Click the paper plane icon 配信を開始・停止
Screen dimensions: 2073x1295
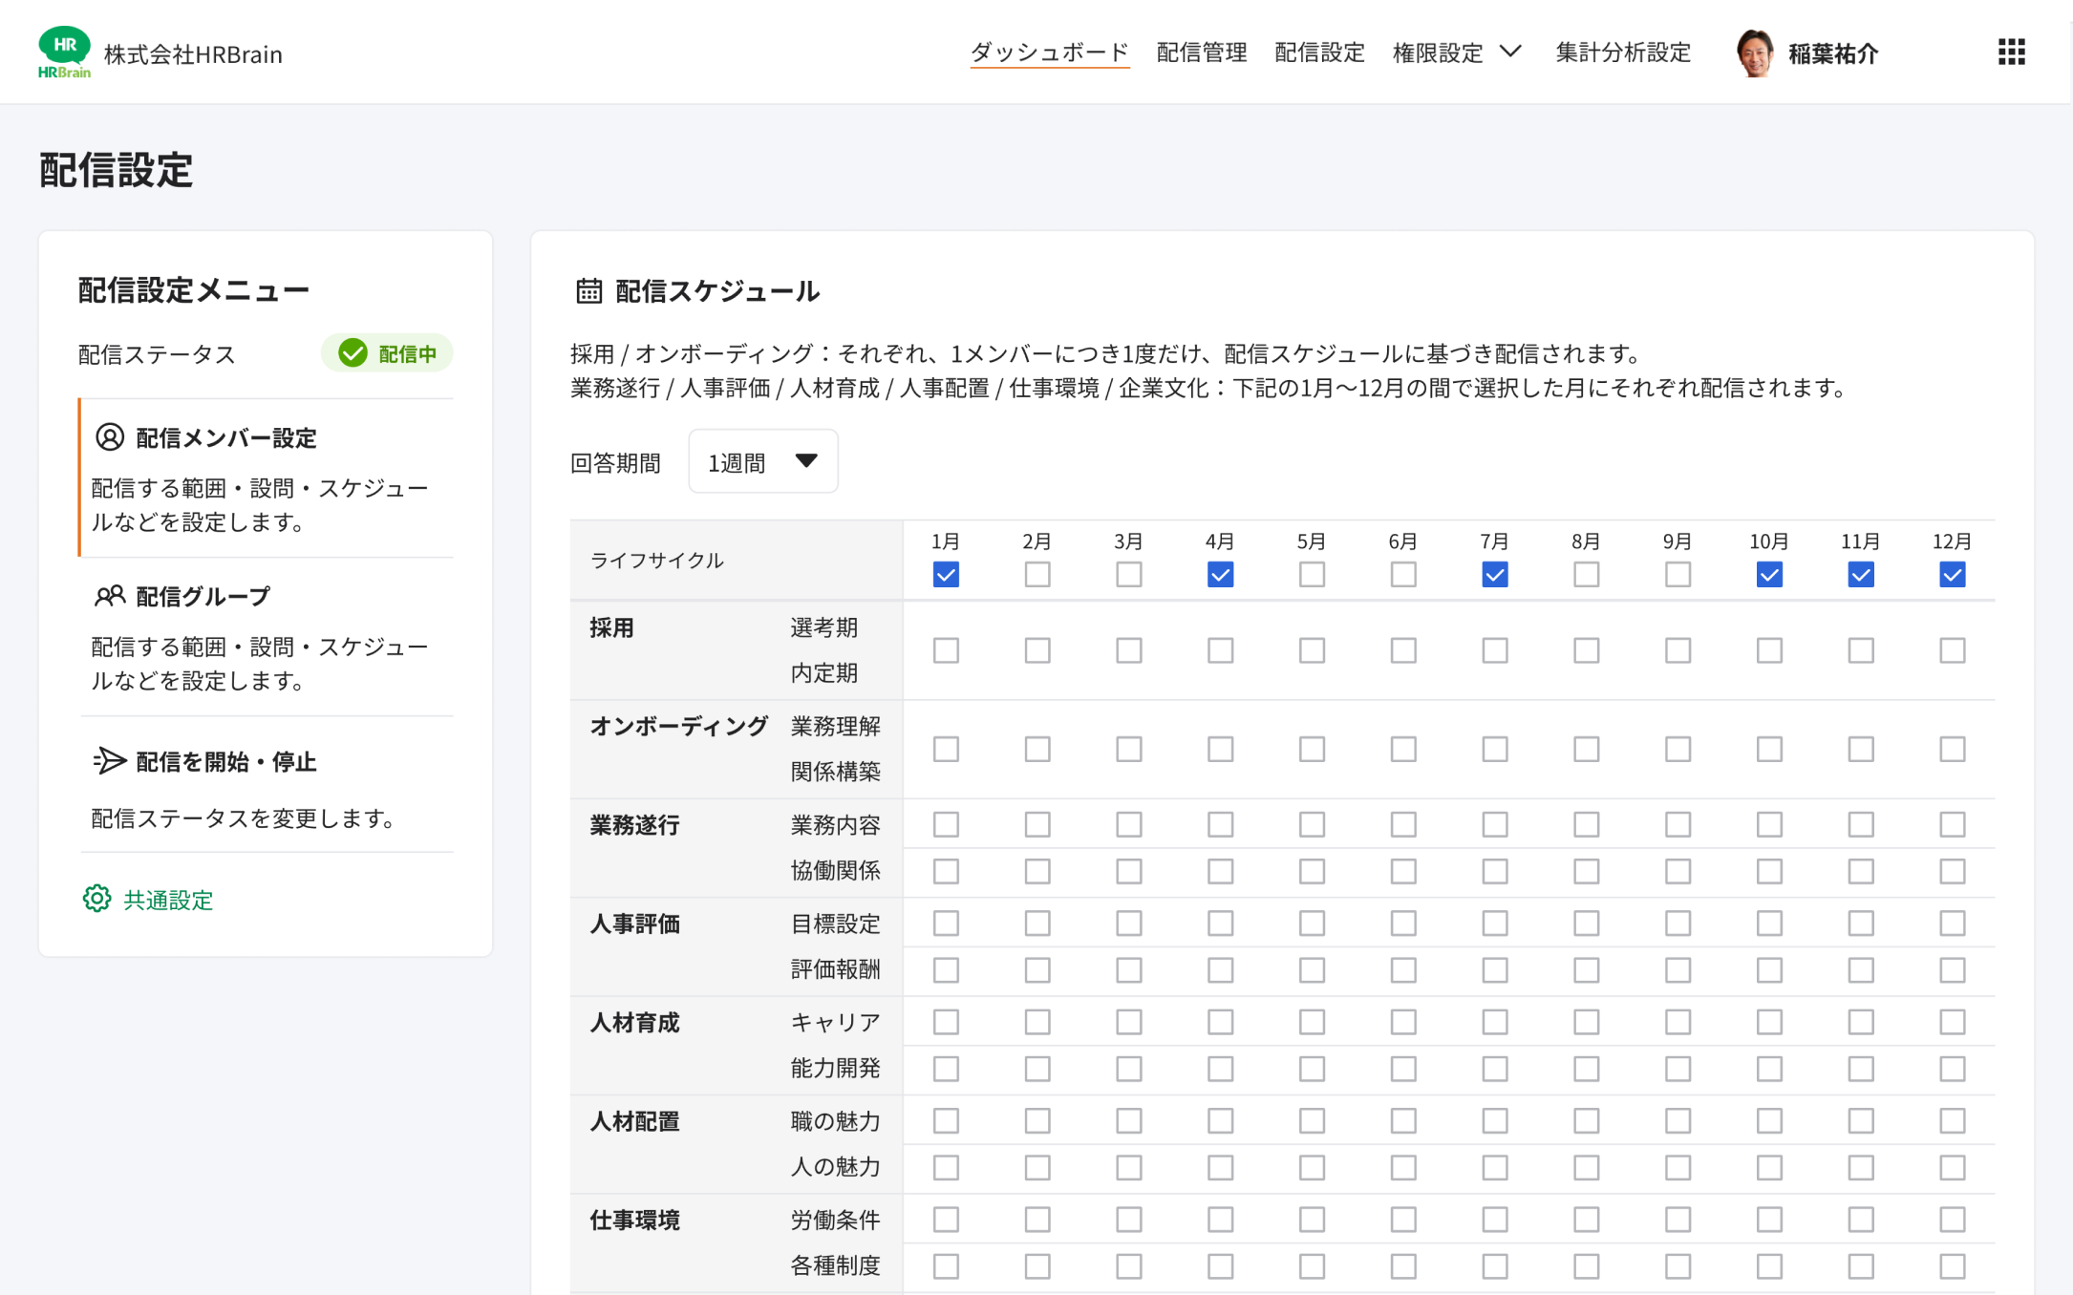(x=110, y=761)
